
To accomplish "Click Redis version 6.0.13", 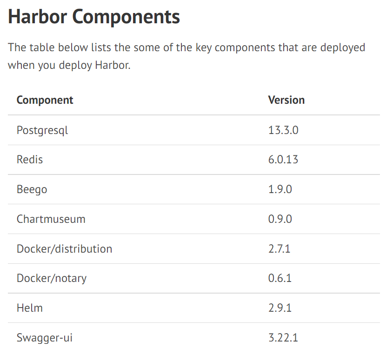I will tap(283, 160).
